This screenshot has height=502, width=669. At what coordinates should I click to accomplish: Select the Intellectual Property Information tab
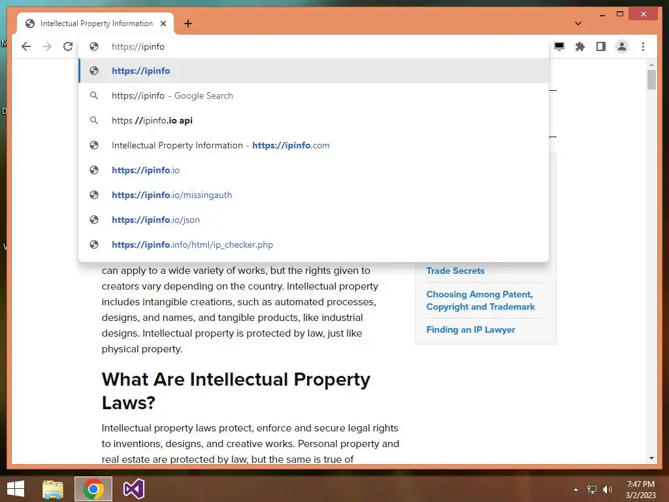(95, 24)
